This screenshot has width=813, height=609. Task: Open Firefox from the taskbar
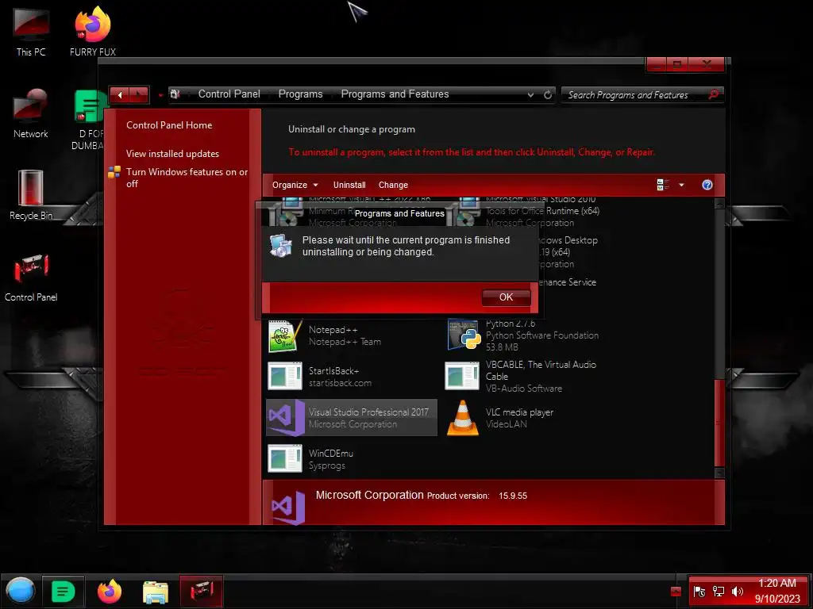[x=110, y=591]
